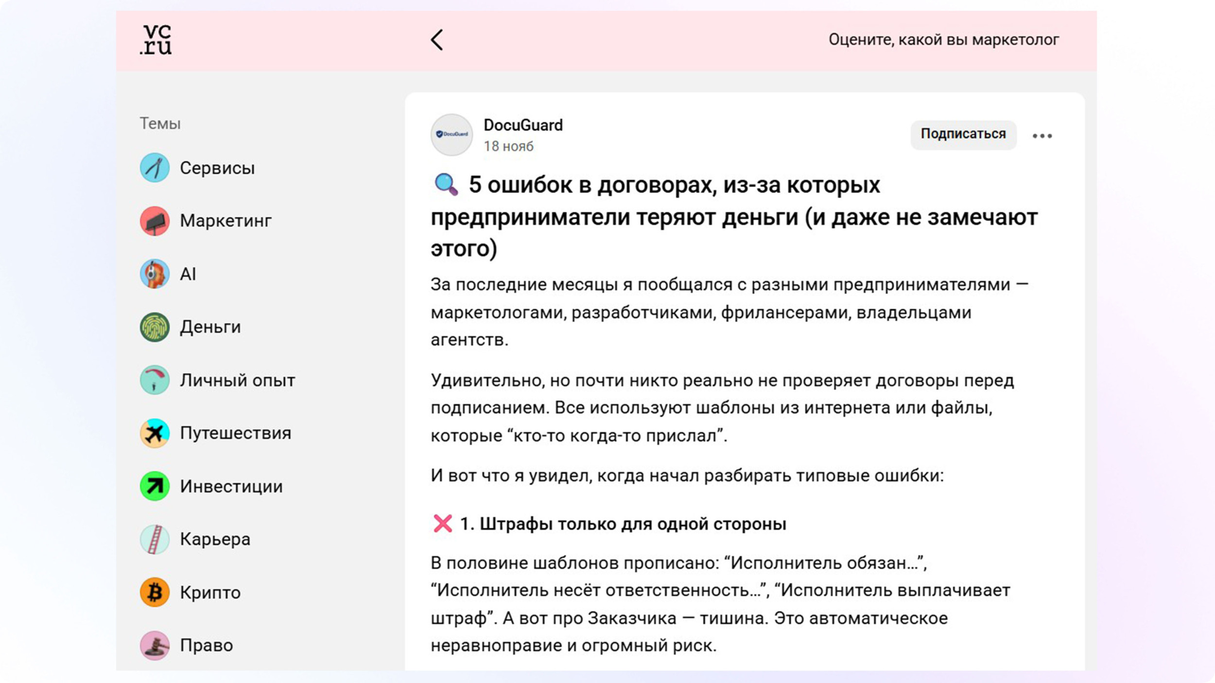Click the Деньги fingerprint icon
1215x683 pixels.
tap(155, 327)
